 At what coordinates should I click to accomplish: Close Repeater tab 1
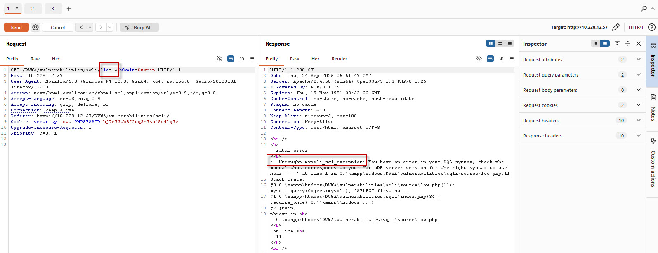click(17, 8)
